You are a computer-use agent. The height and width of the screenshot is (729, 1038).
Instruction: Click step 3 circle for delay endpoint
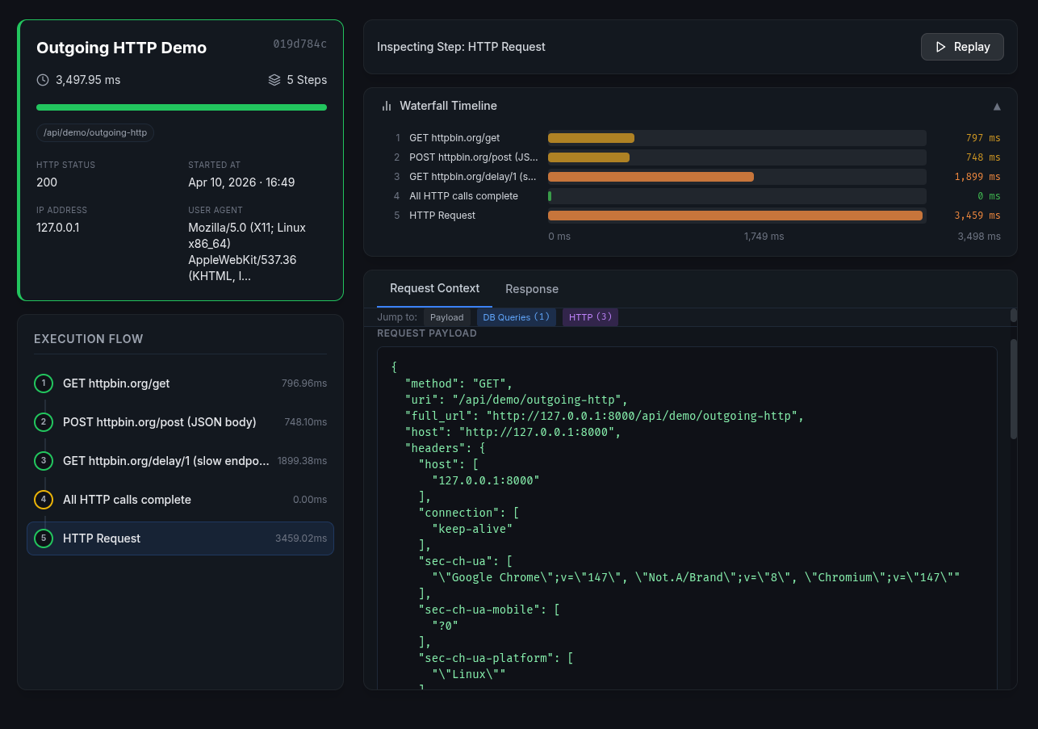tap(44, 461)
